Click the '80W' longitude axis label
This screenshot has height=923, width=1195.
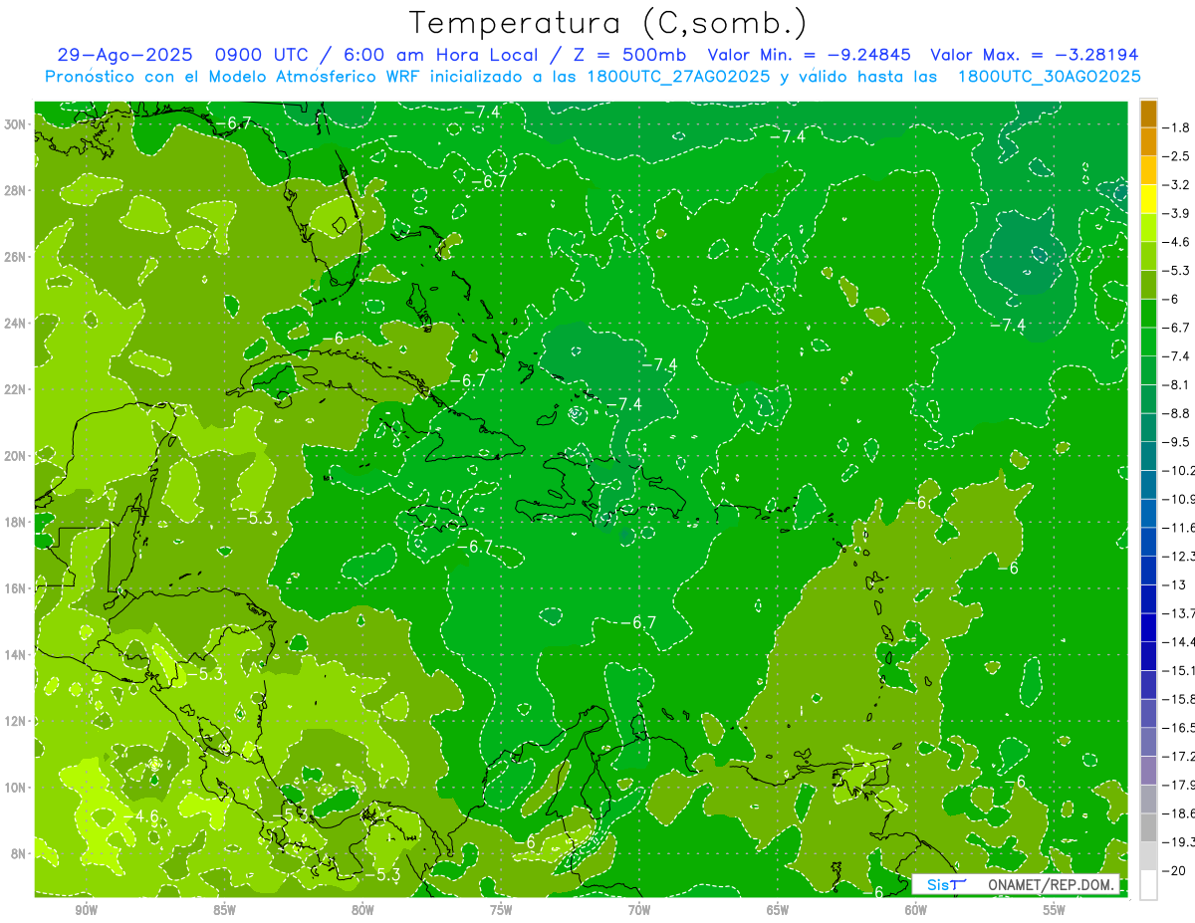[x=362, y=909]
